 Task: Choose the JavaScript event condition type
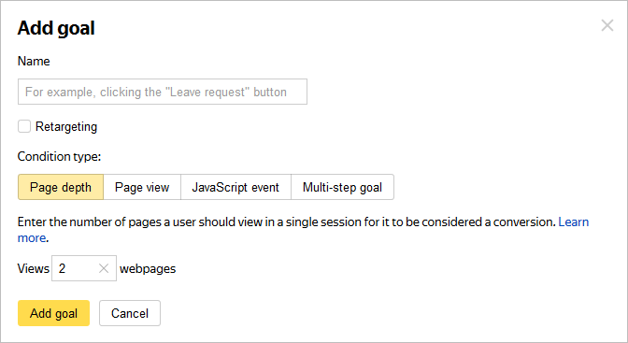(x=235, y=187)
